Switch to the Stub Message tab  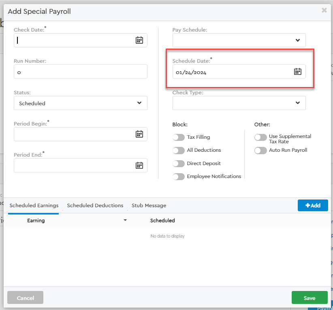tap(149, 206)
